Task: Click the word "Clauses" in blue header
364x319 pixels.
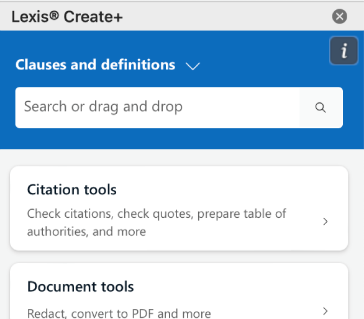Action: pyautogui.click(x=41, y=65)
